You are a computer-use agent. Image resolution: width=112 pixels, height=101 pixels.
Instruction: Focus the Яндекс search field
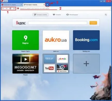[58, 23]
